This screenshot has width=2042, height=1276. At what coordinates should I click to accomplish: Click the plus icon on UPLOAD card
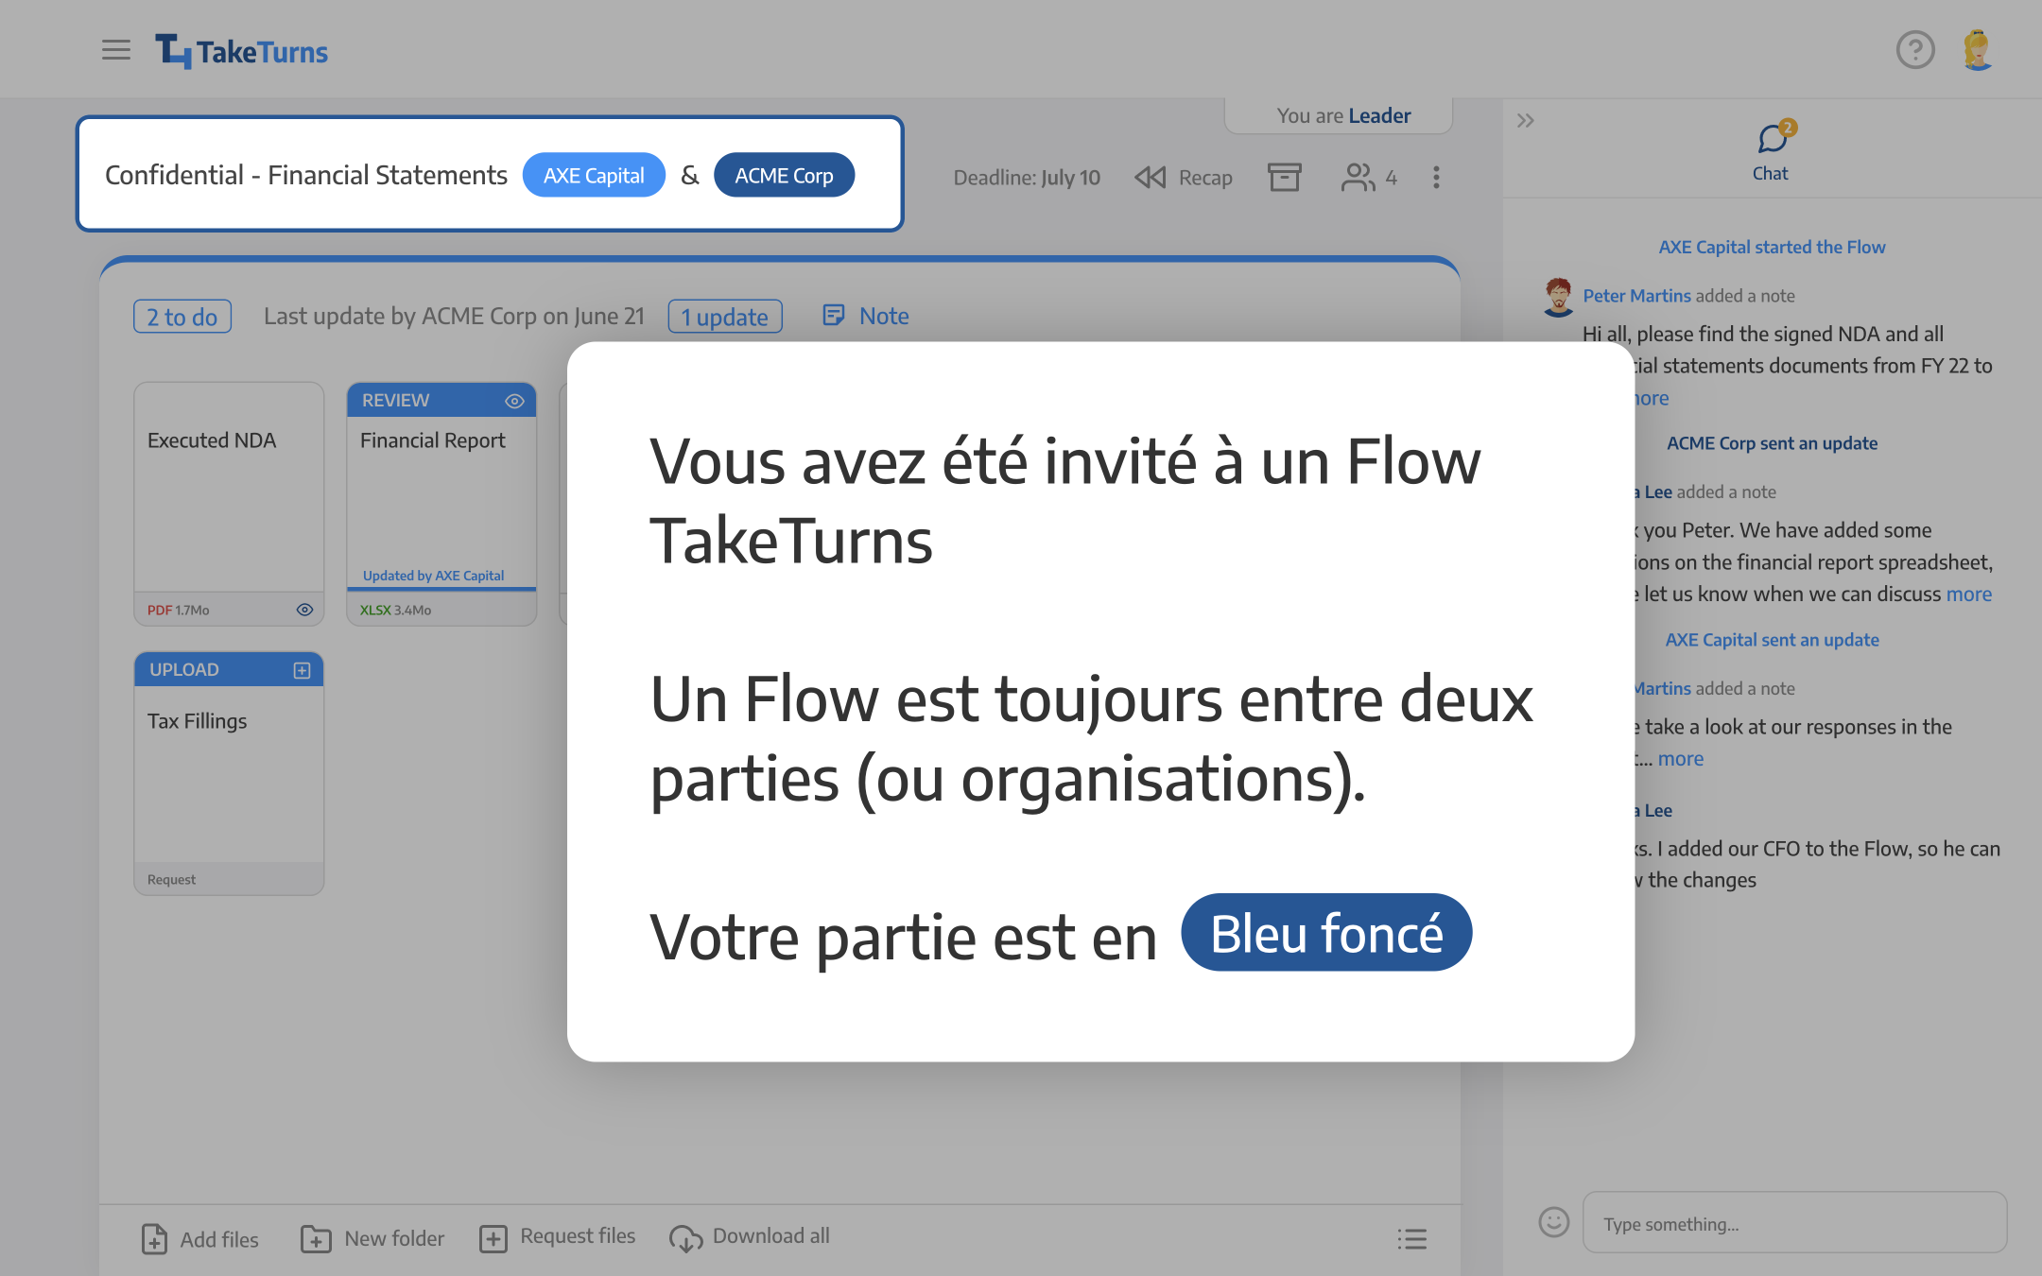(x=303, y=670)
